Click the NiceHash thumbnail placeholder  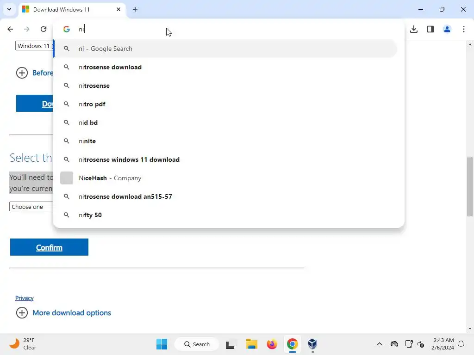(67, 178)
